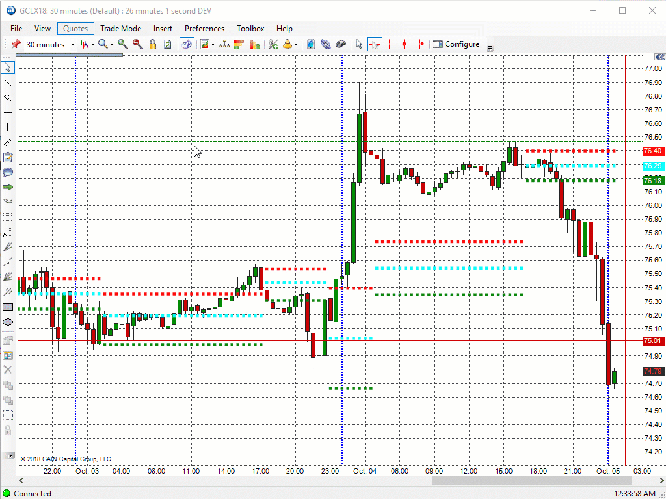Expand the chart type dropdown arrow
The width and height of the screenshot is (666, 499).
pos(92,45)
